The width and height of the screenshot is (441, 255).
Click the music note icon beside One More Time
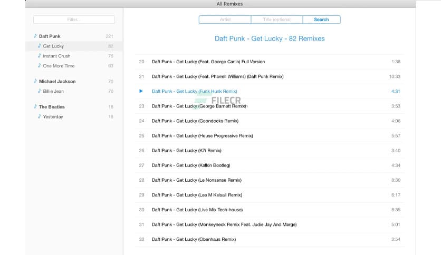[x=40, y=65]
